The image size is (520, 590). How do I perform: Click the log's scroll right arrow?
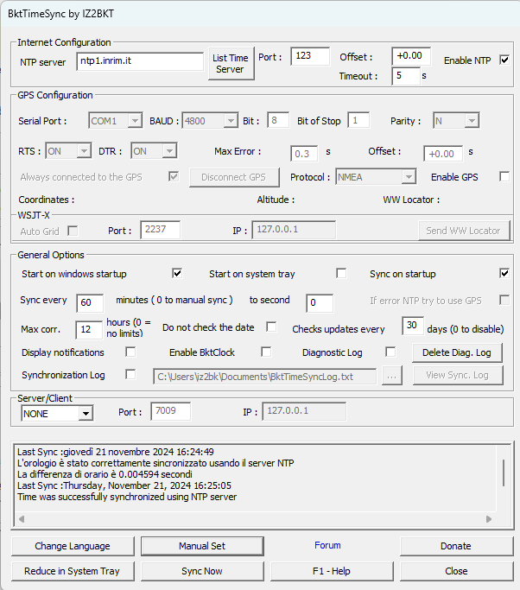pyautogui.click(x=489, y=519)
